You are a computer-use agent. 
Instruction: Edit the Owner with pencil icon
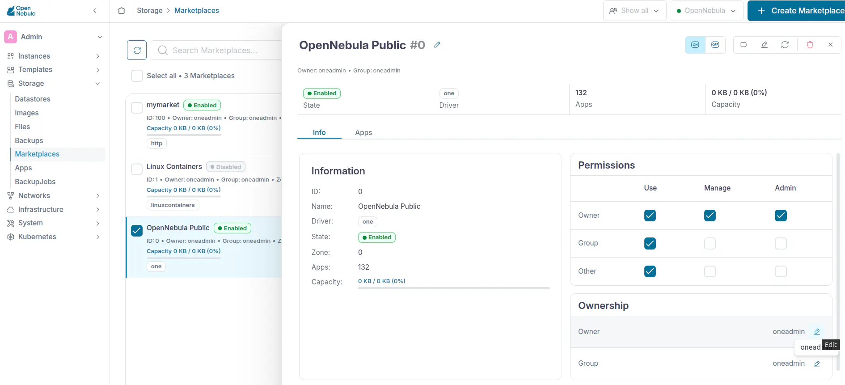tap(817, 331)
